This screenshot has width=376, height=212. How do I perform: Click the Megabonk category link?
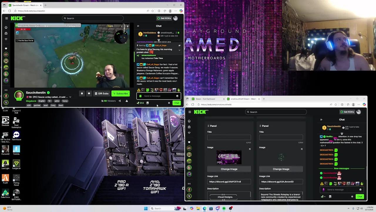click(x=31, y=101)
